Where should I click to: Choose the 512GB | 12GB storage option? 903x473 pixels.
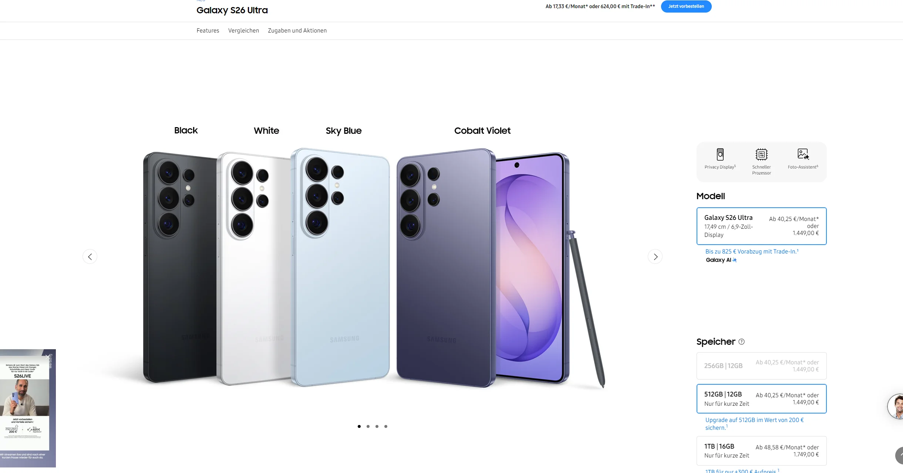[x=761, y=399]
